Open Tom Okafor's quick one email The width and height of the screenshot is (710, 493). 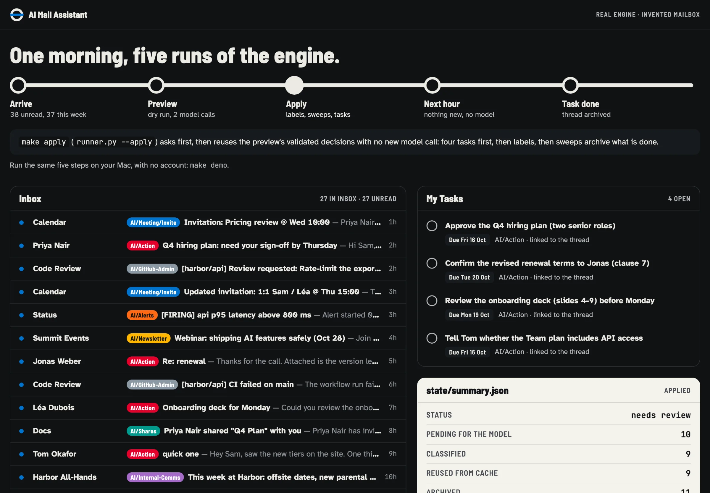[208, 454]
